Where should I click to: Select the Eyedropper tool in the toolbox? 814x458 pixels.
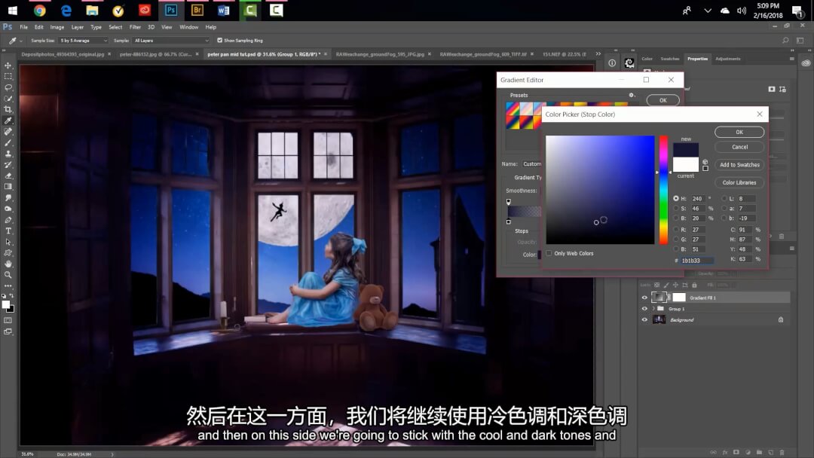pos(8,121)
